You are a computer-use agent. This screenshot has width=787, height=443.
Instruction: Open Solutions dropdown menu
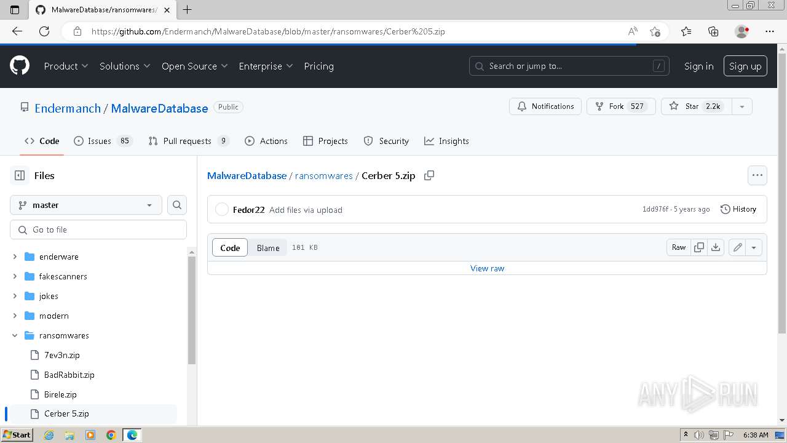[125, 66]
